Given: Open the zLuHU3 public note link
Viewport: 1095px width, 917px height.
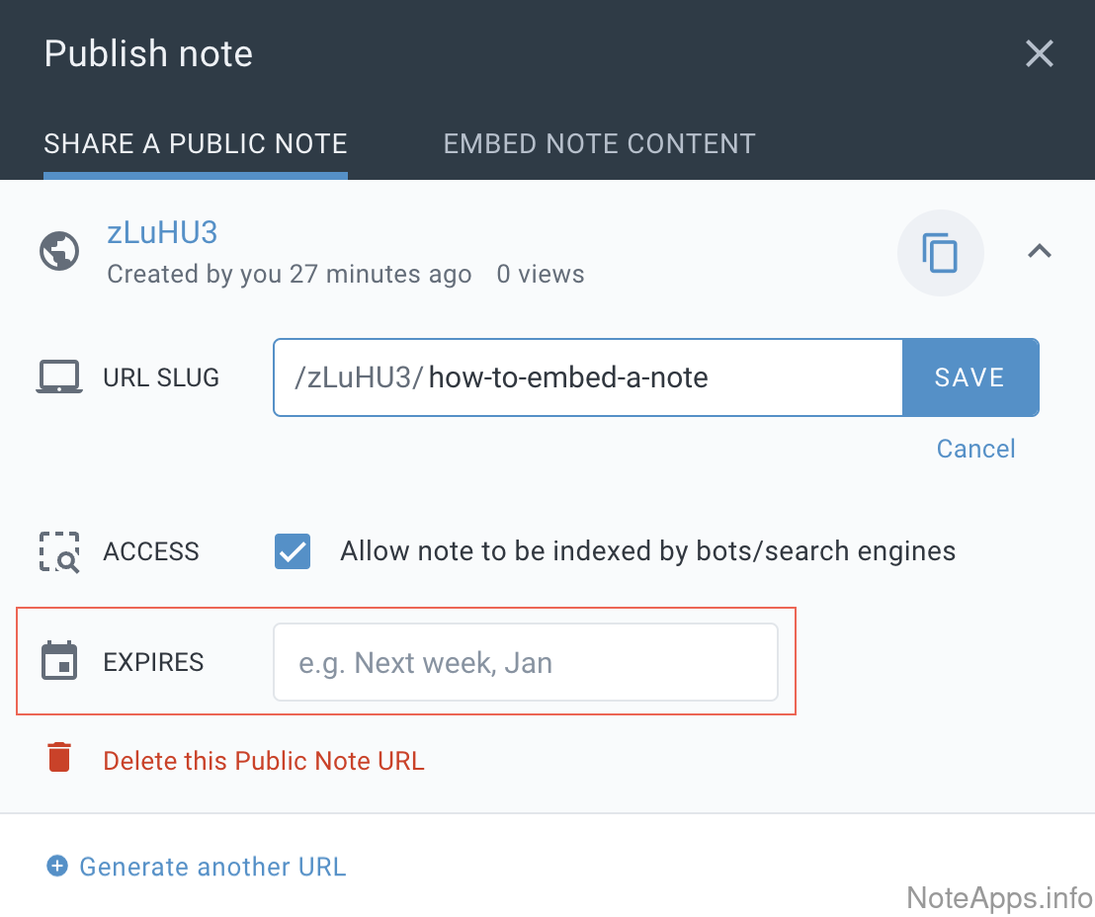Looking at the screenshot, I should click(162, 233).
